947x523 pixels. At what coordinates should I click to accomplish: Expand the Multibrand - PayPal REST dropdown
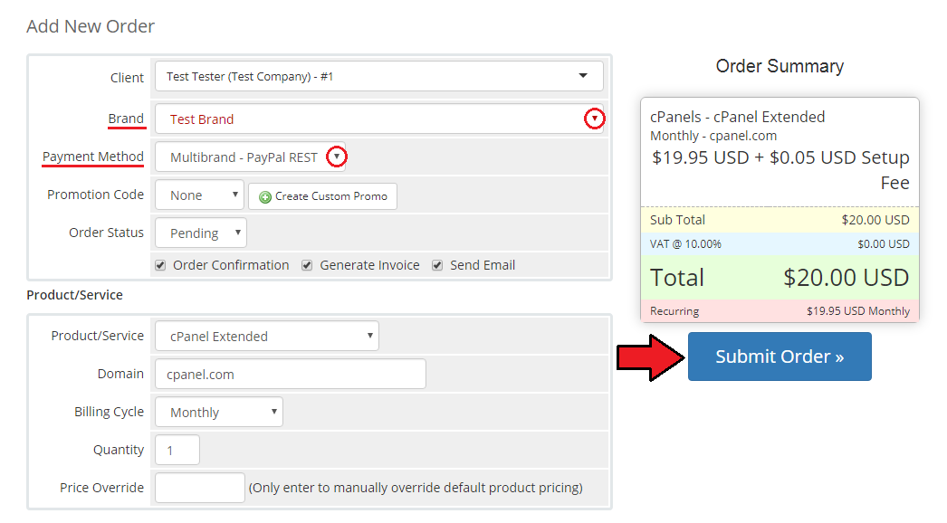[251, 157]
